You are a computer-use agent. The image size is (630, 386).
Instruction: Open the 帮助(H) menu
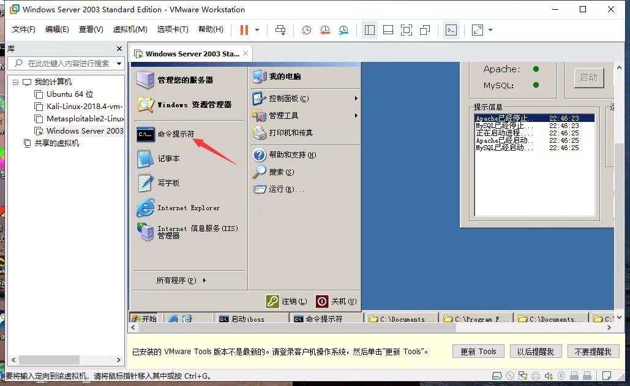[x=211, y=29]
